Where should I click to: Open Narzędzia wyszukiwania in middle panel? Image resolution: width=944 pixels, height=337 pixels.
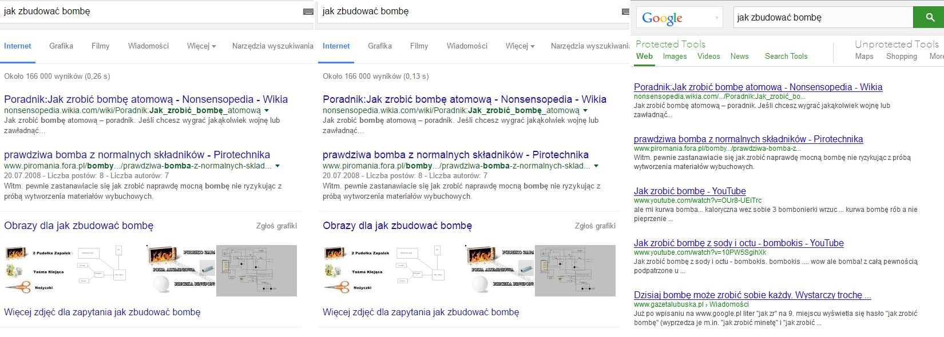click(590, 46)
